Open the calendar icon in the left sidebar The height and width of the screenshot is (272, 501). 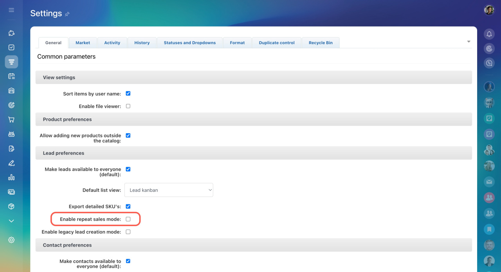click(x=11, y=76)
